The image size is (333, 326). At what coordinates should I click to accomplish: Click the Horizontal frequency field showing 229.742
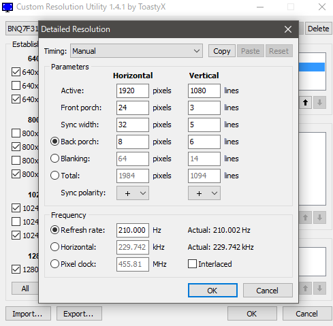(133, 247)
